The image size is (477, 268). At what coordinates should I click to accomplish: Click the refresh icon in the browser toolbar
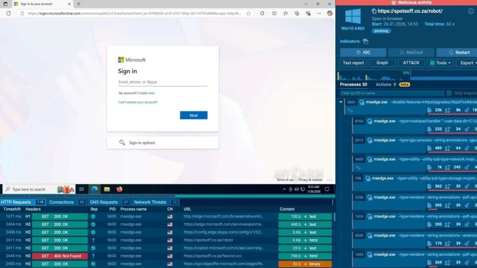click(x=8, y=13)
